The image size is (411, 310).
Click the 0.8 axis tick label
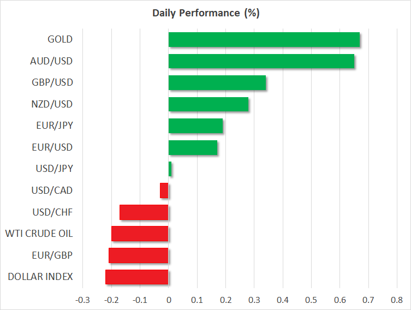coord(396,300)
